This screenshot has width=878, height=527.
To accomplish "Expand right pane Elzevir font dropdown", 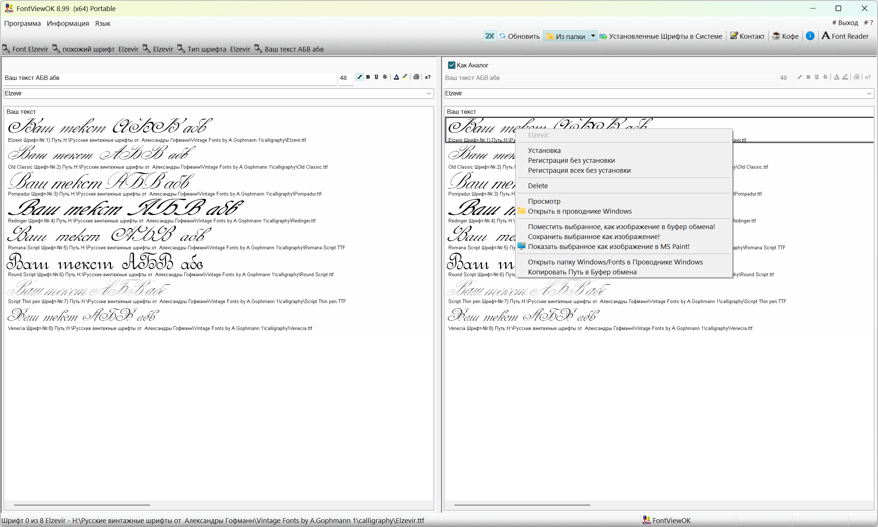I will (869, 94).
